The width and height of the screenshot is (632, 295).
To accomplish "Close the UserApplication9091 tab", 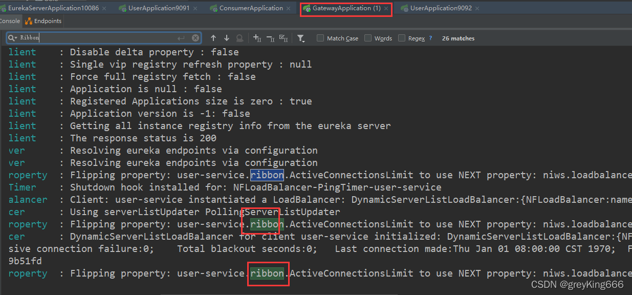I will [195, 9].
